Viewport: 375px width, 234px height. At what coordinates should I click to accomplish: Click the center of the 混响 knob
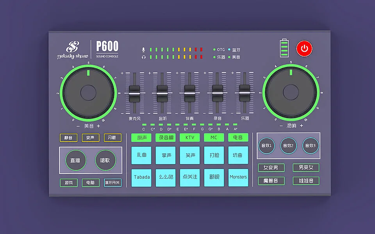click(290, 92)
